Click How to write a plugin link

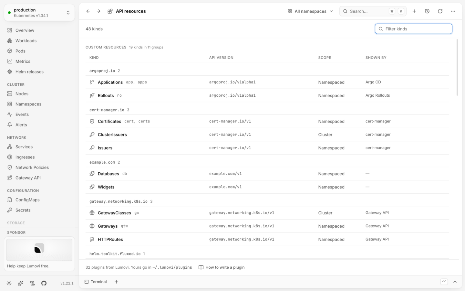click(222, 267)
